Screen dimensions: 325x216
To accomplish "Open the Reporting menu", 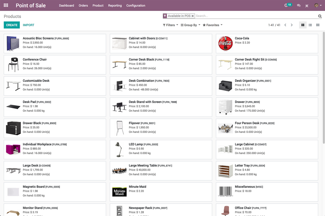I will coord(115,5).
